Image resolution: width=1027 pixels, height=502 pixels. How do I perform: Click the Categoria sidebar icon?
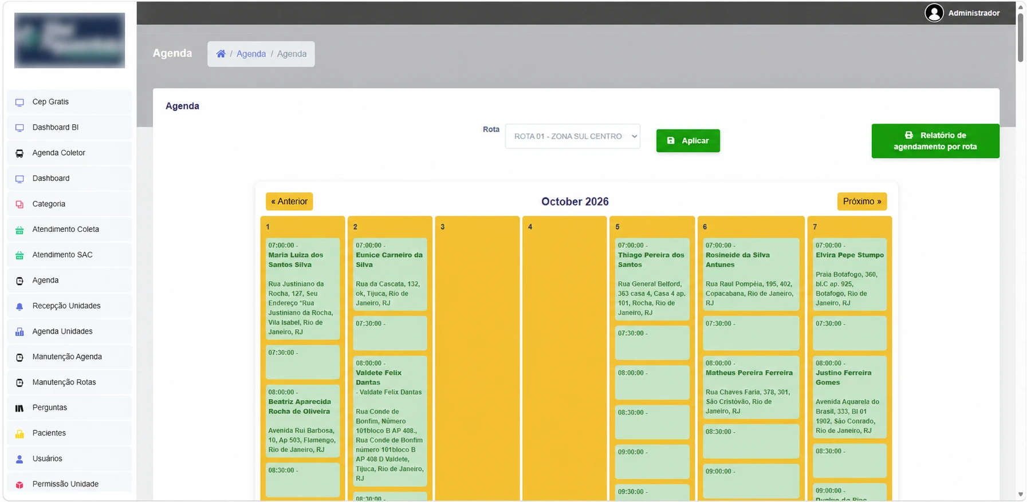[19, 204]
